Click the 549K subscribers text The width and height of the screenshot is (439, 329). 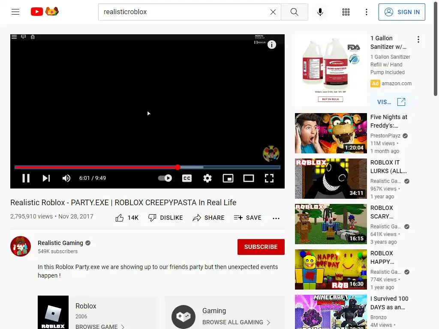point(58,251)
